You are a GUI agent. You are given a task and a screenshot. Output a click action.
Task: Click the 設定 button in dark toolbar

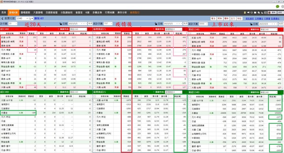(280, 13)
